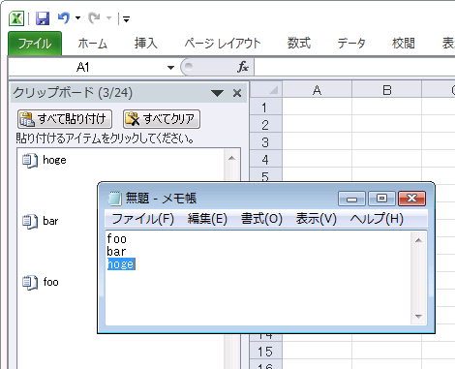Undo the last action in Excel
Image resolution: width=455 pixels, height=369 pixels.
(64, 17)
